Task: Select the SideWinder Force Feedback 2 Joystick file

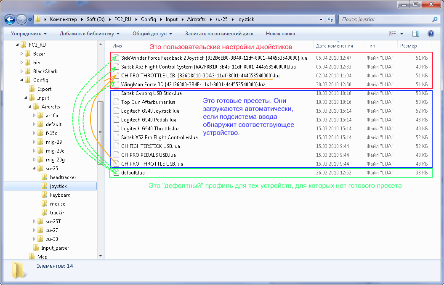Action: tap(214, 58)
